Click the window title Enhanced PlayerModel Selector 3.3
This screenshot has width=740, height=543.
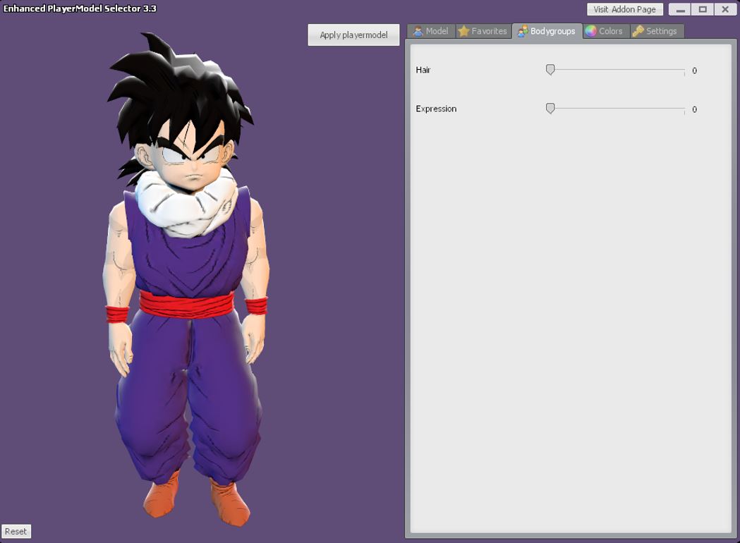point(80,8)
